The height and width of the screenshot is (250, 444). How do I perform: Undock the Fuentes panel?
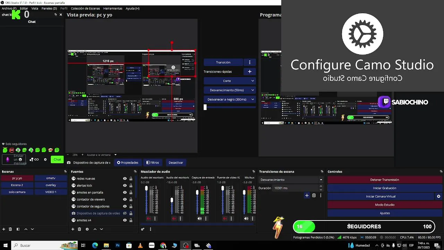[x=135, y=172]
